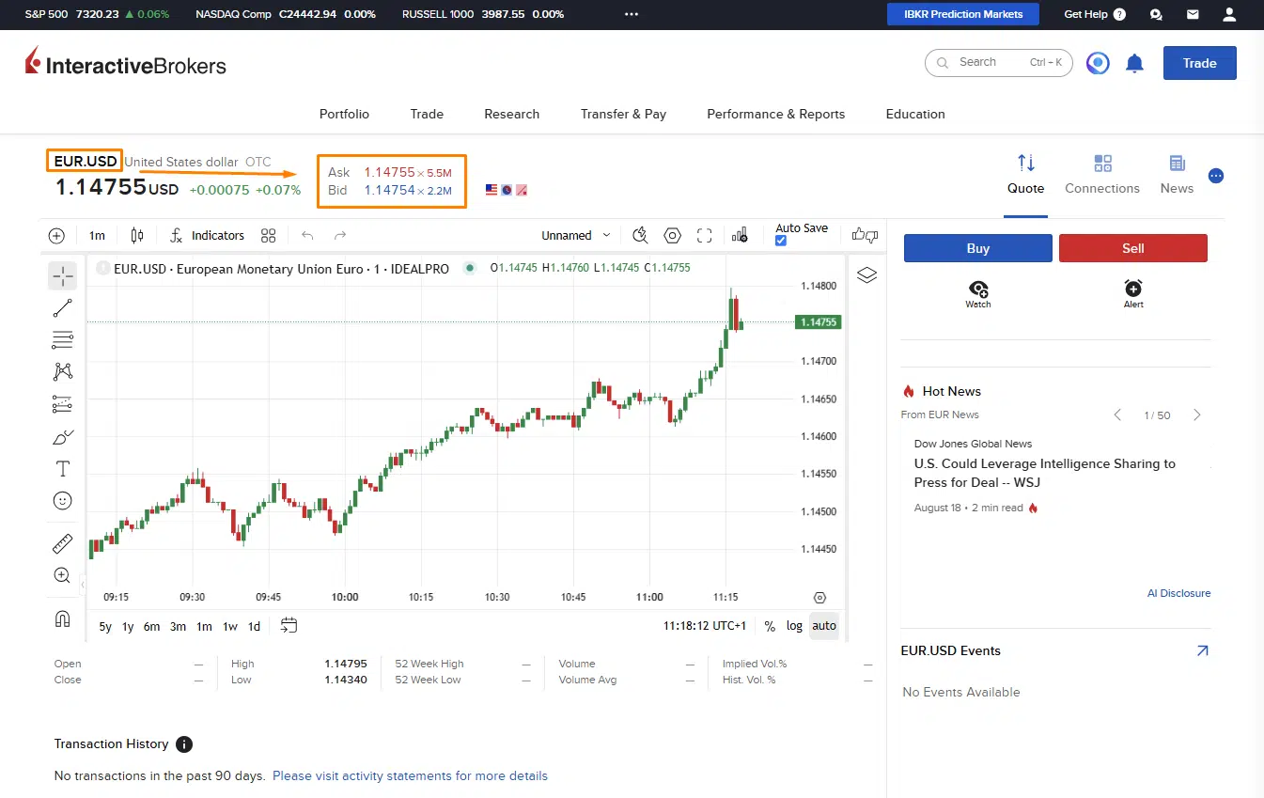Open the mail envelope messages icon
The height and width of the screenshot is (798, 1264).
point(1193,14)
